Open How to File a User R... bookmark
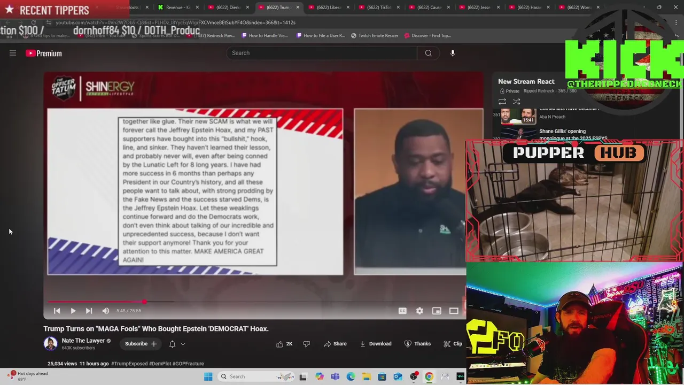The image size is (684, 385). coord(320,35)
